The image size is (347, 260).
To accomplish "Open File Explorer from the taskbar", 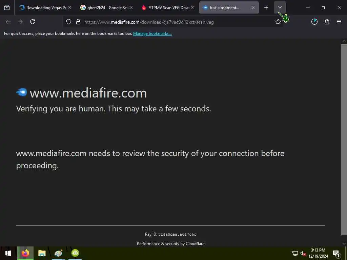I will 42,253.
